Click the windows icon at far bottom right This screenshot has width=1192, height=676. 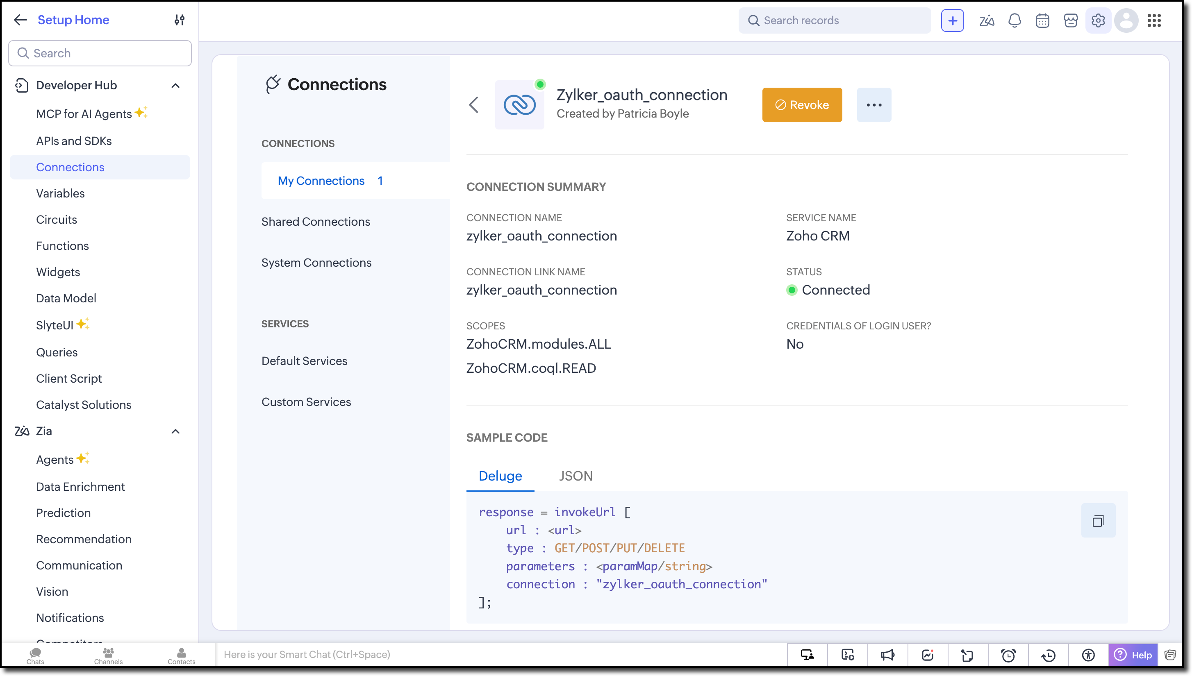pyautogui.click(x=1170, y=655)
